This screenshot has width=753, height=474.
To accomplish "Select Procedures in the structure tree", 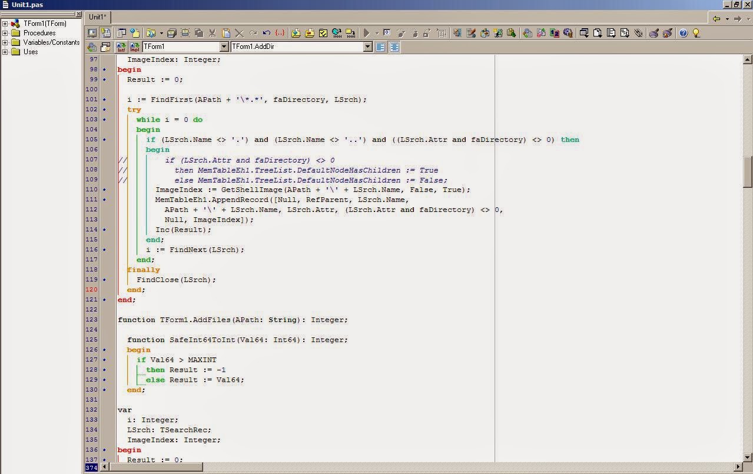I will pos(39,33).
